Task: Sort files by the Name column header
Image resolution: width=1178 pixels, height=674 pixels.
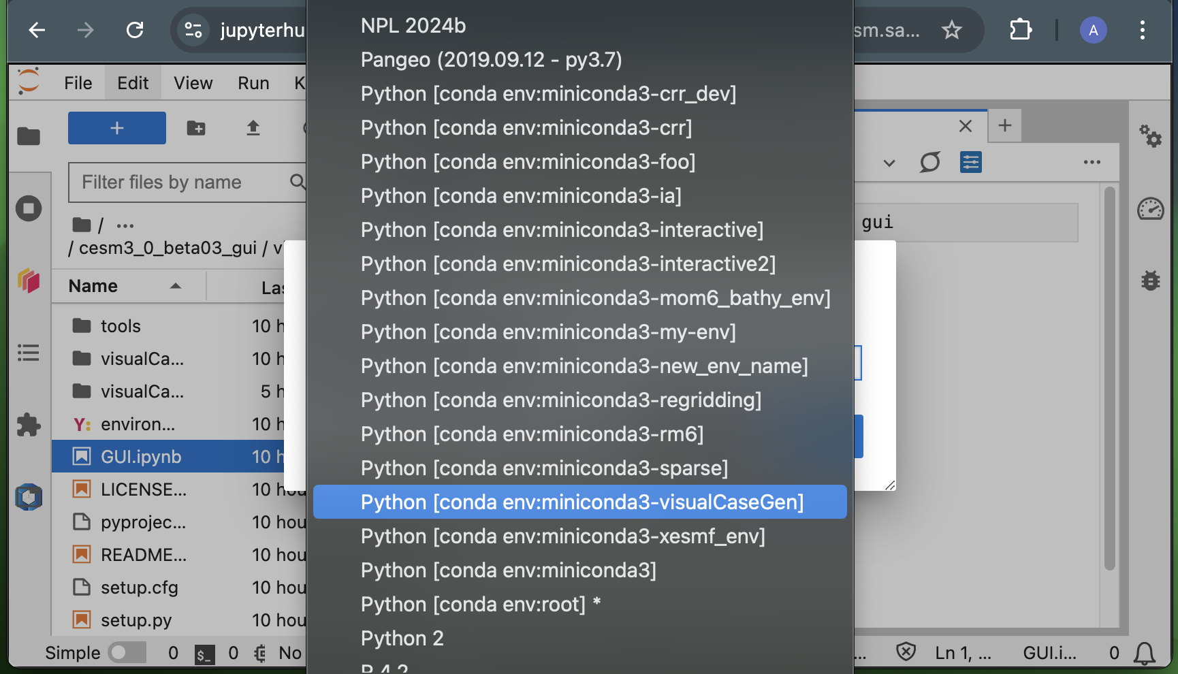Action: pyautogui.click(x=127, y=286)
